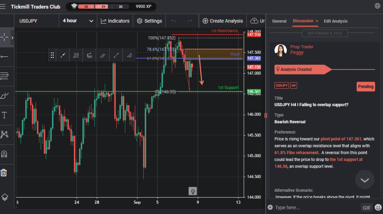Image resolution: width=383 pixels, height=214 pixels.
Task: Switch to the Edit Analysis tab
Action: click(335, 21)
